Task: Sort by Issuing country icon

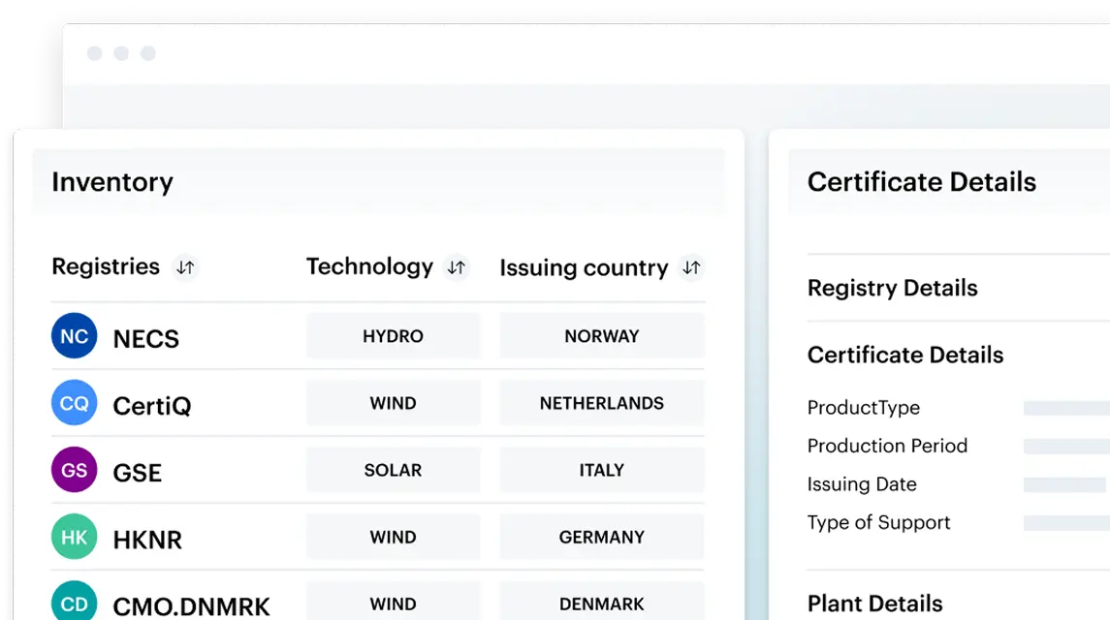Action: click(x=691, y=266)
